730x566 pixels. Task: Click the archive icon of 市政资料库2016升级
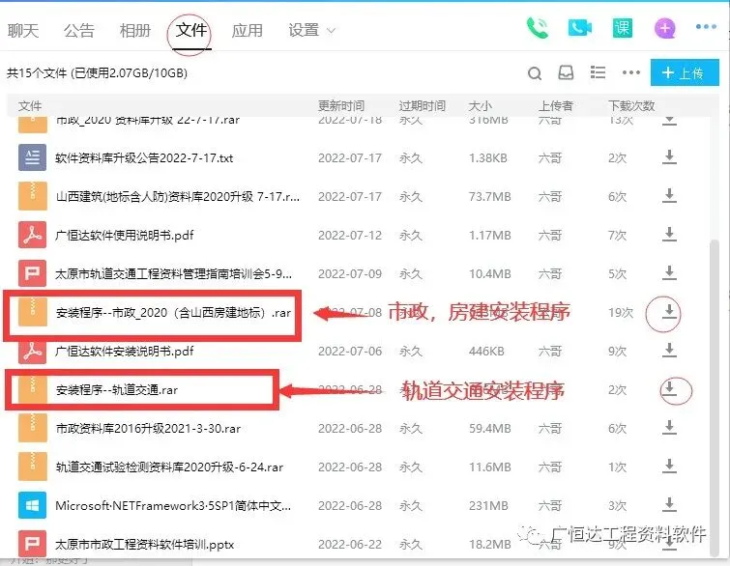coord(32,428)
